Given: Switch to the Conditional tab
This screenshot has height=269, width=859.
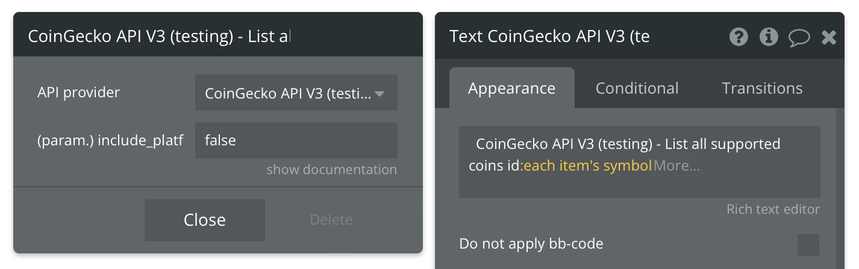Looking at the screenshot, I should [637, 88].
